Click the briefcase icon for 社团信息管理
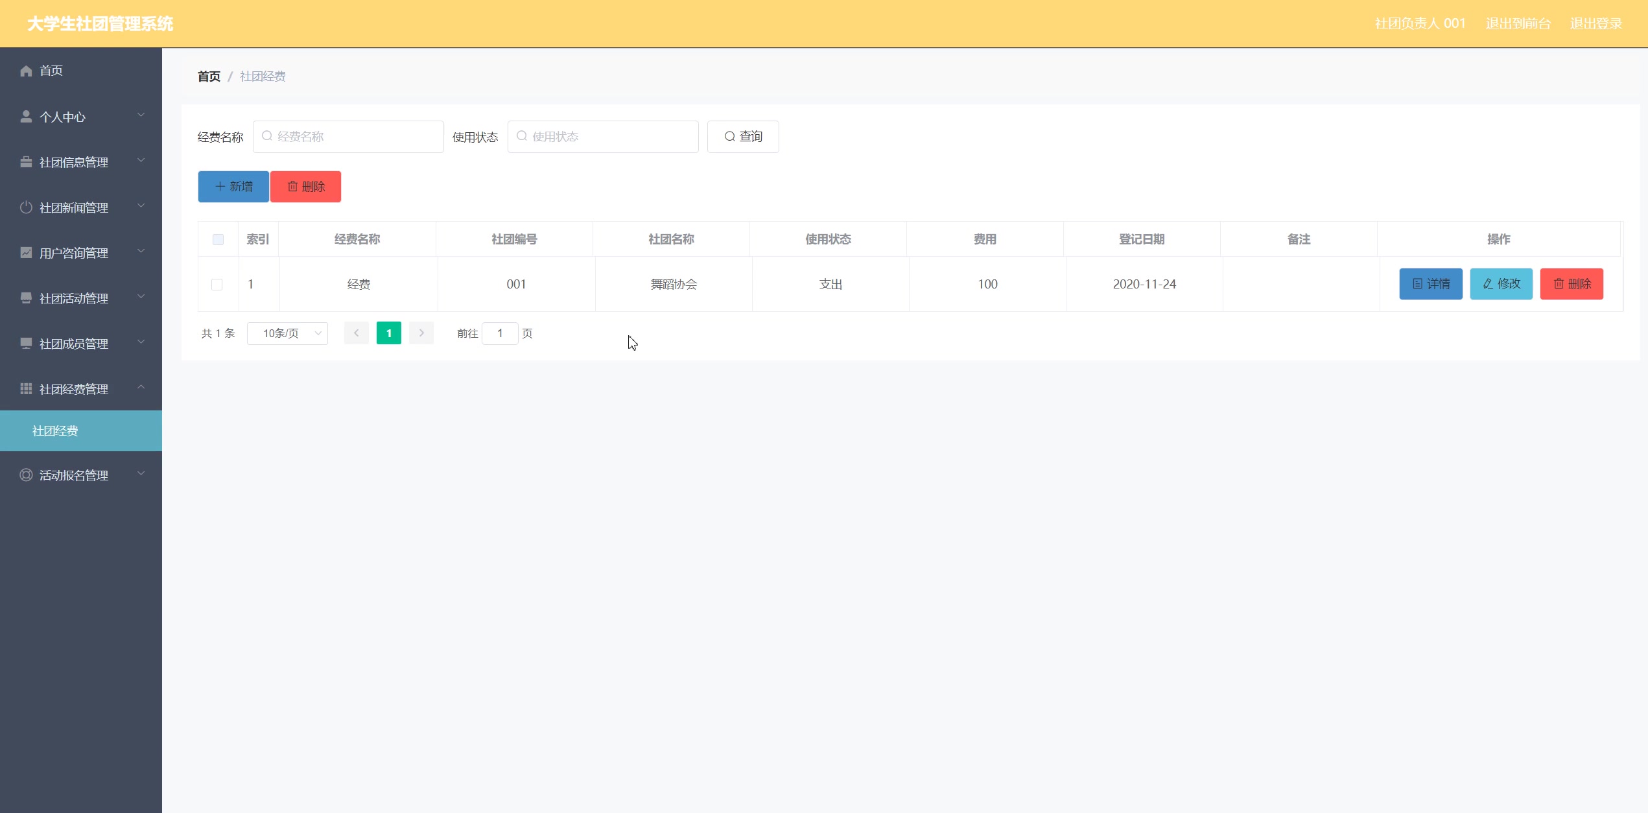1648x813 pixels. tap(26, 162)
